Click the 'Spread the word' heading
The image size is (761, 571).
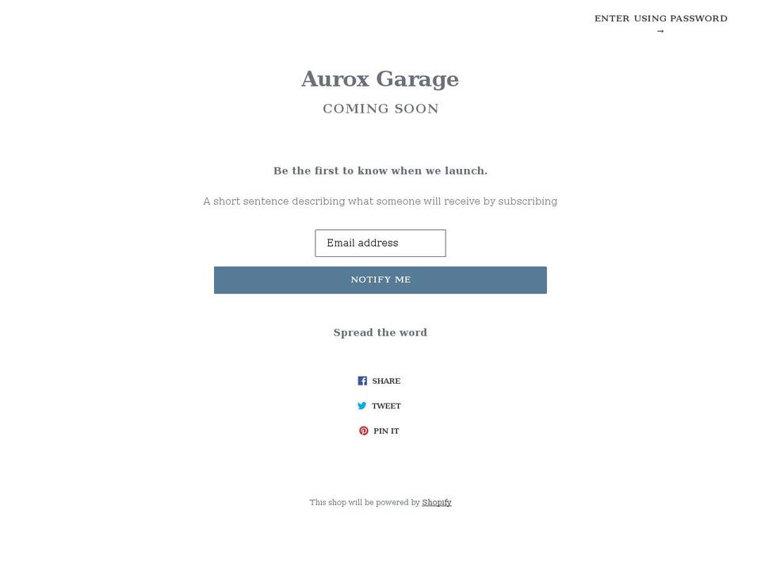pos(380,332)
